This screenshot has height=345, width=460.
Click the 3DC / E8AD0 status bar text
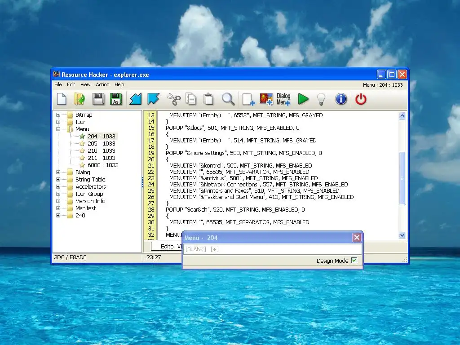70,257
